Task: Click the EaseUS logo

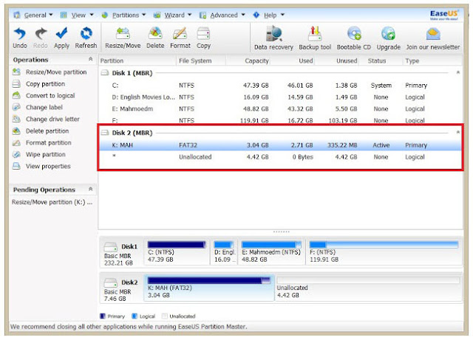Action: (443, 15)
